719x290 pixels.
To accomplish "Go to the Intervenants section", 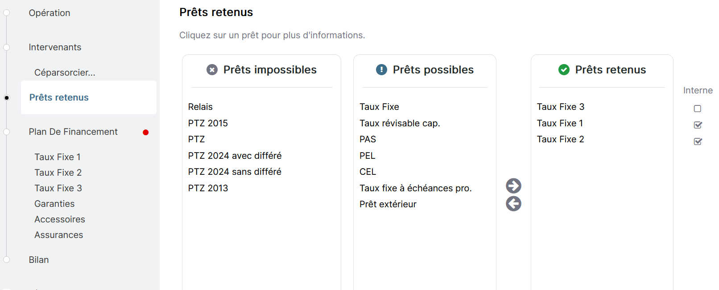I will point(55,47).
